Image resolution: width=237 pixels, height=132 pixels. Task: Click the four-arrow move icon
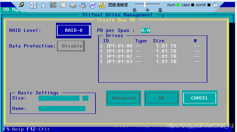tap(33, 5)
